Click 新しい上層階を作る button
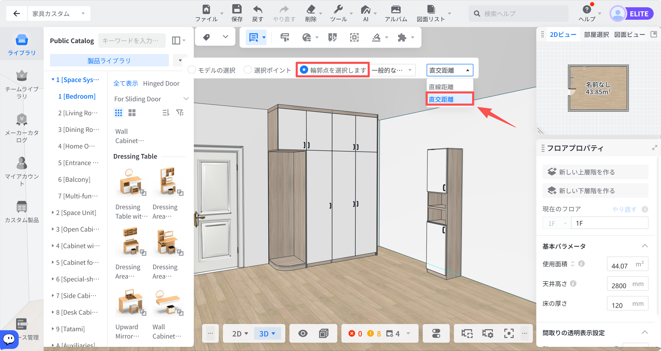The width and height of the screenshot is (661, 351). (x=595, y=172)
